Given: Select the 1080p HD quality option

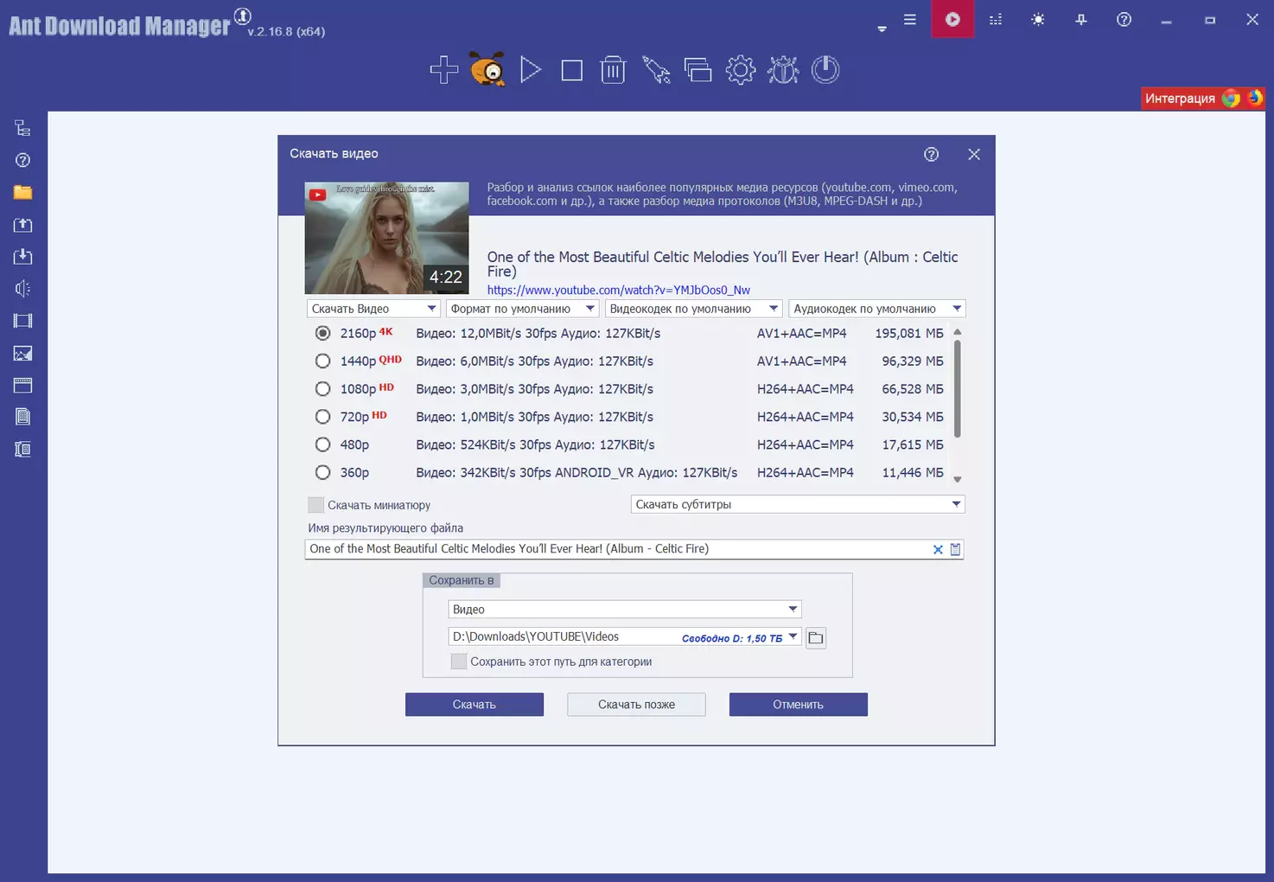Looking at the screenshot, I should (x=322, y=389).
